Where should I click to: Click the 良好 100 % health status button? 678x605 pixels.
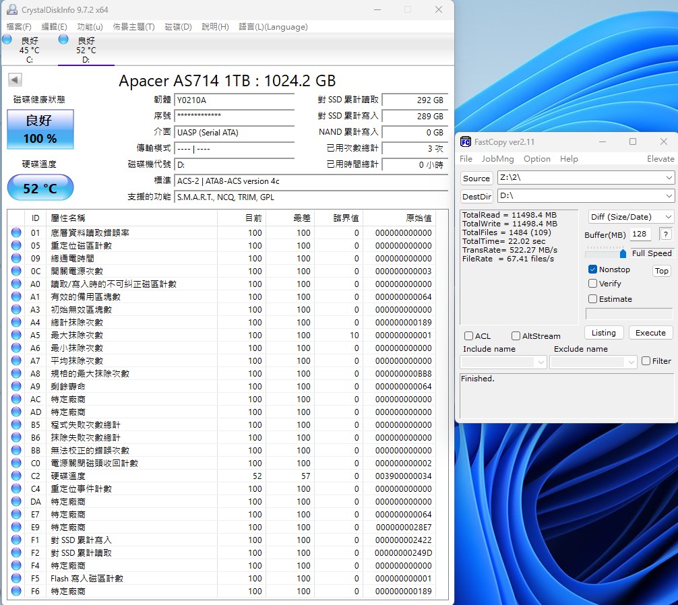click(x=40, y=129)
